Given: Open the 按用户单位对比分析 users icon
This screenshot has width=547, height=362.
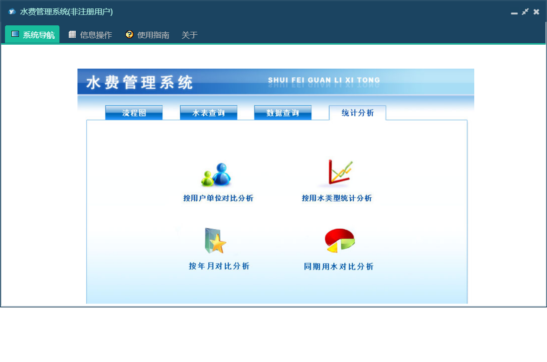Looking at the screenshot, I should click(216, 175).
